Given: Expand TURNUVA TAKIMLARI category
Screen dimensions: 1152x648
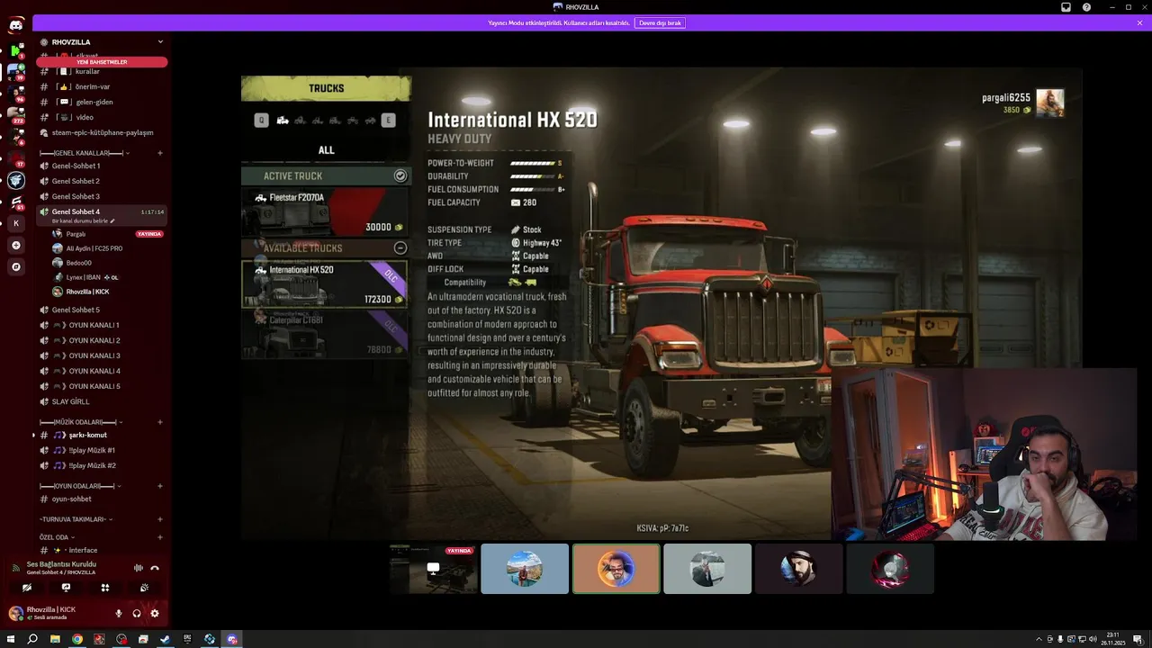Looking at the screenshot, I should click(x=76, y=519).
